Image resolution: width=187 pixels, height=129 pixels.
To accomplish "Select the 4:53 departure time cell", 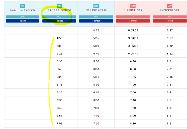I will pos(59,38).
